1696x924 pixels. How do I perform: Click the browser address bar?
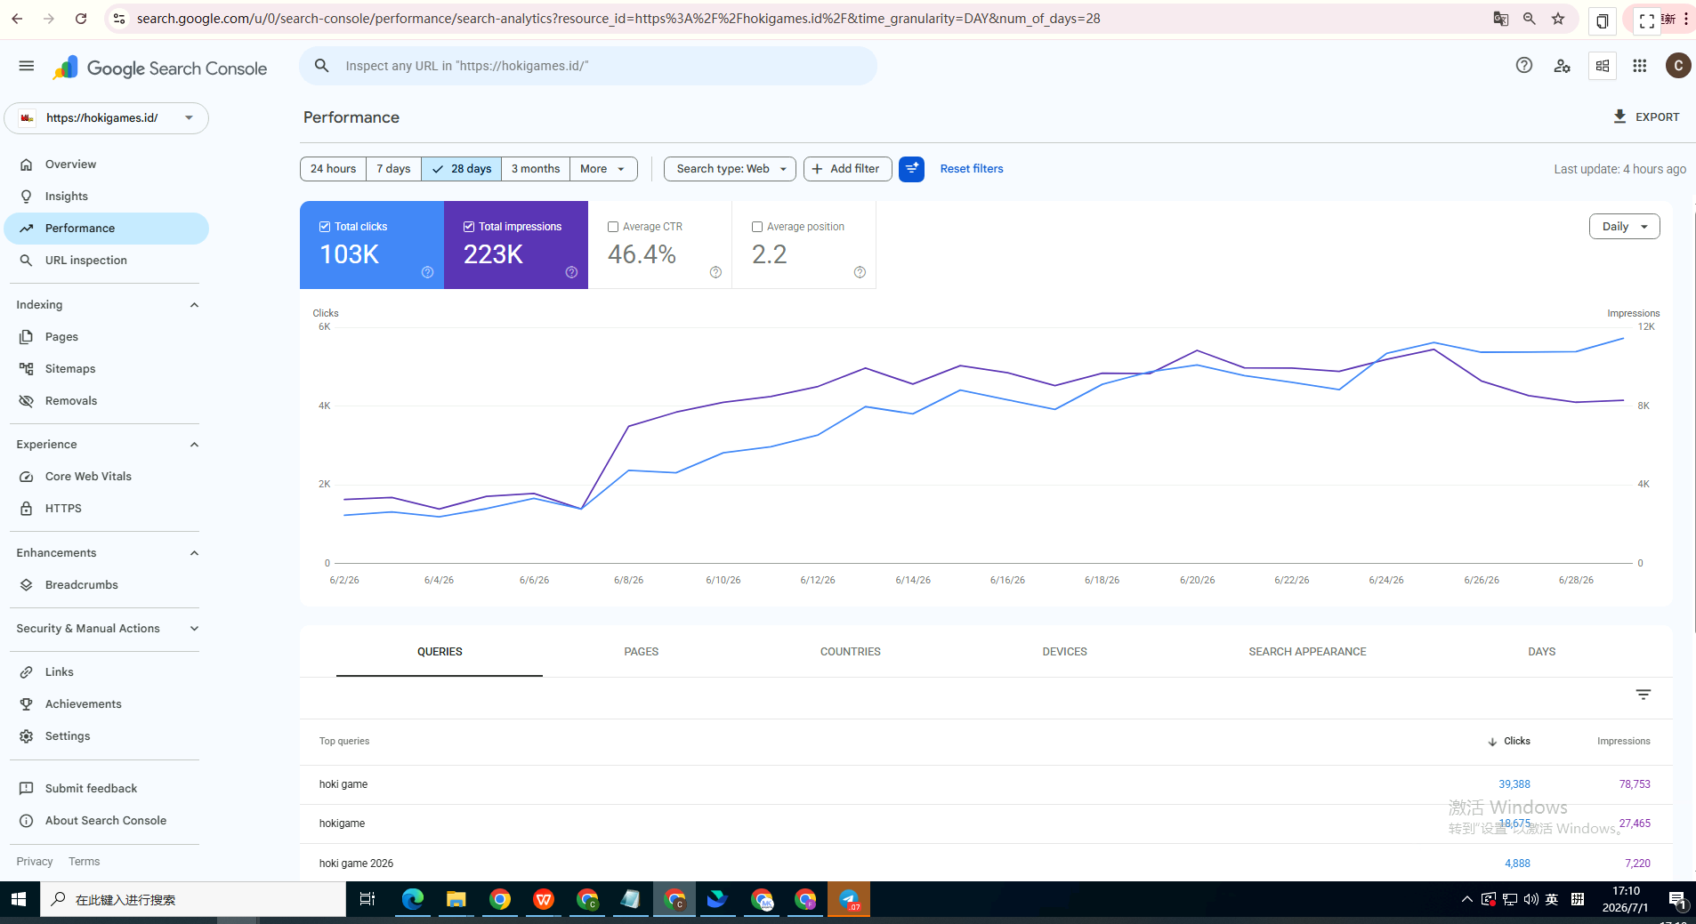(x=801, y=19)
